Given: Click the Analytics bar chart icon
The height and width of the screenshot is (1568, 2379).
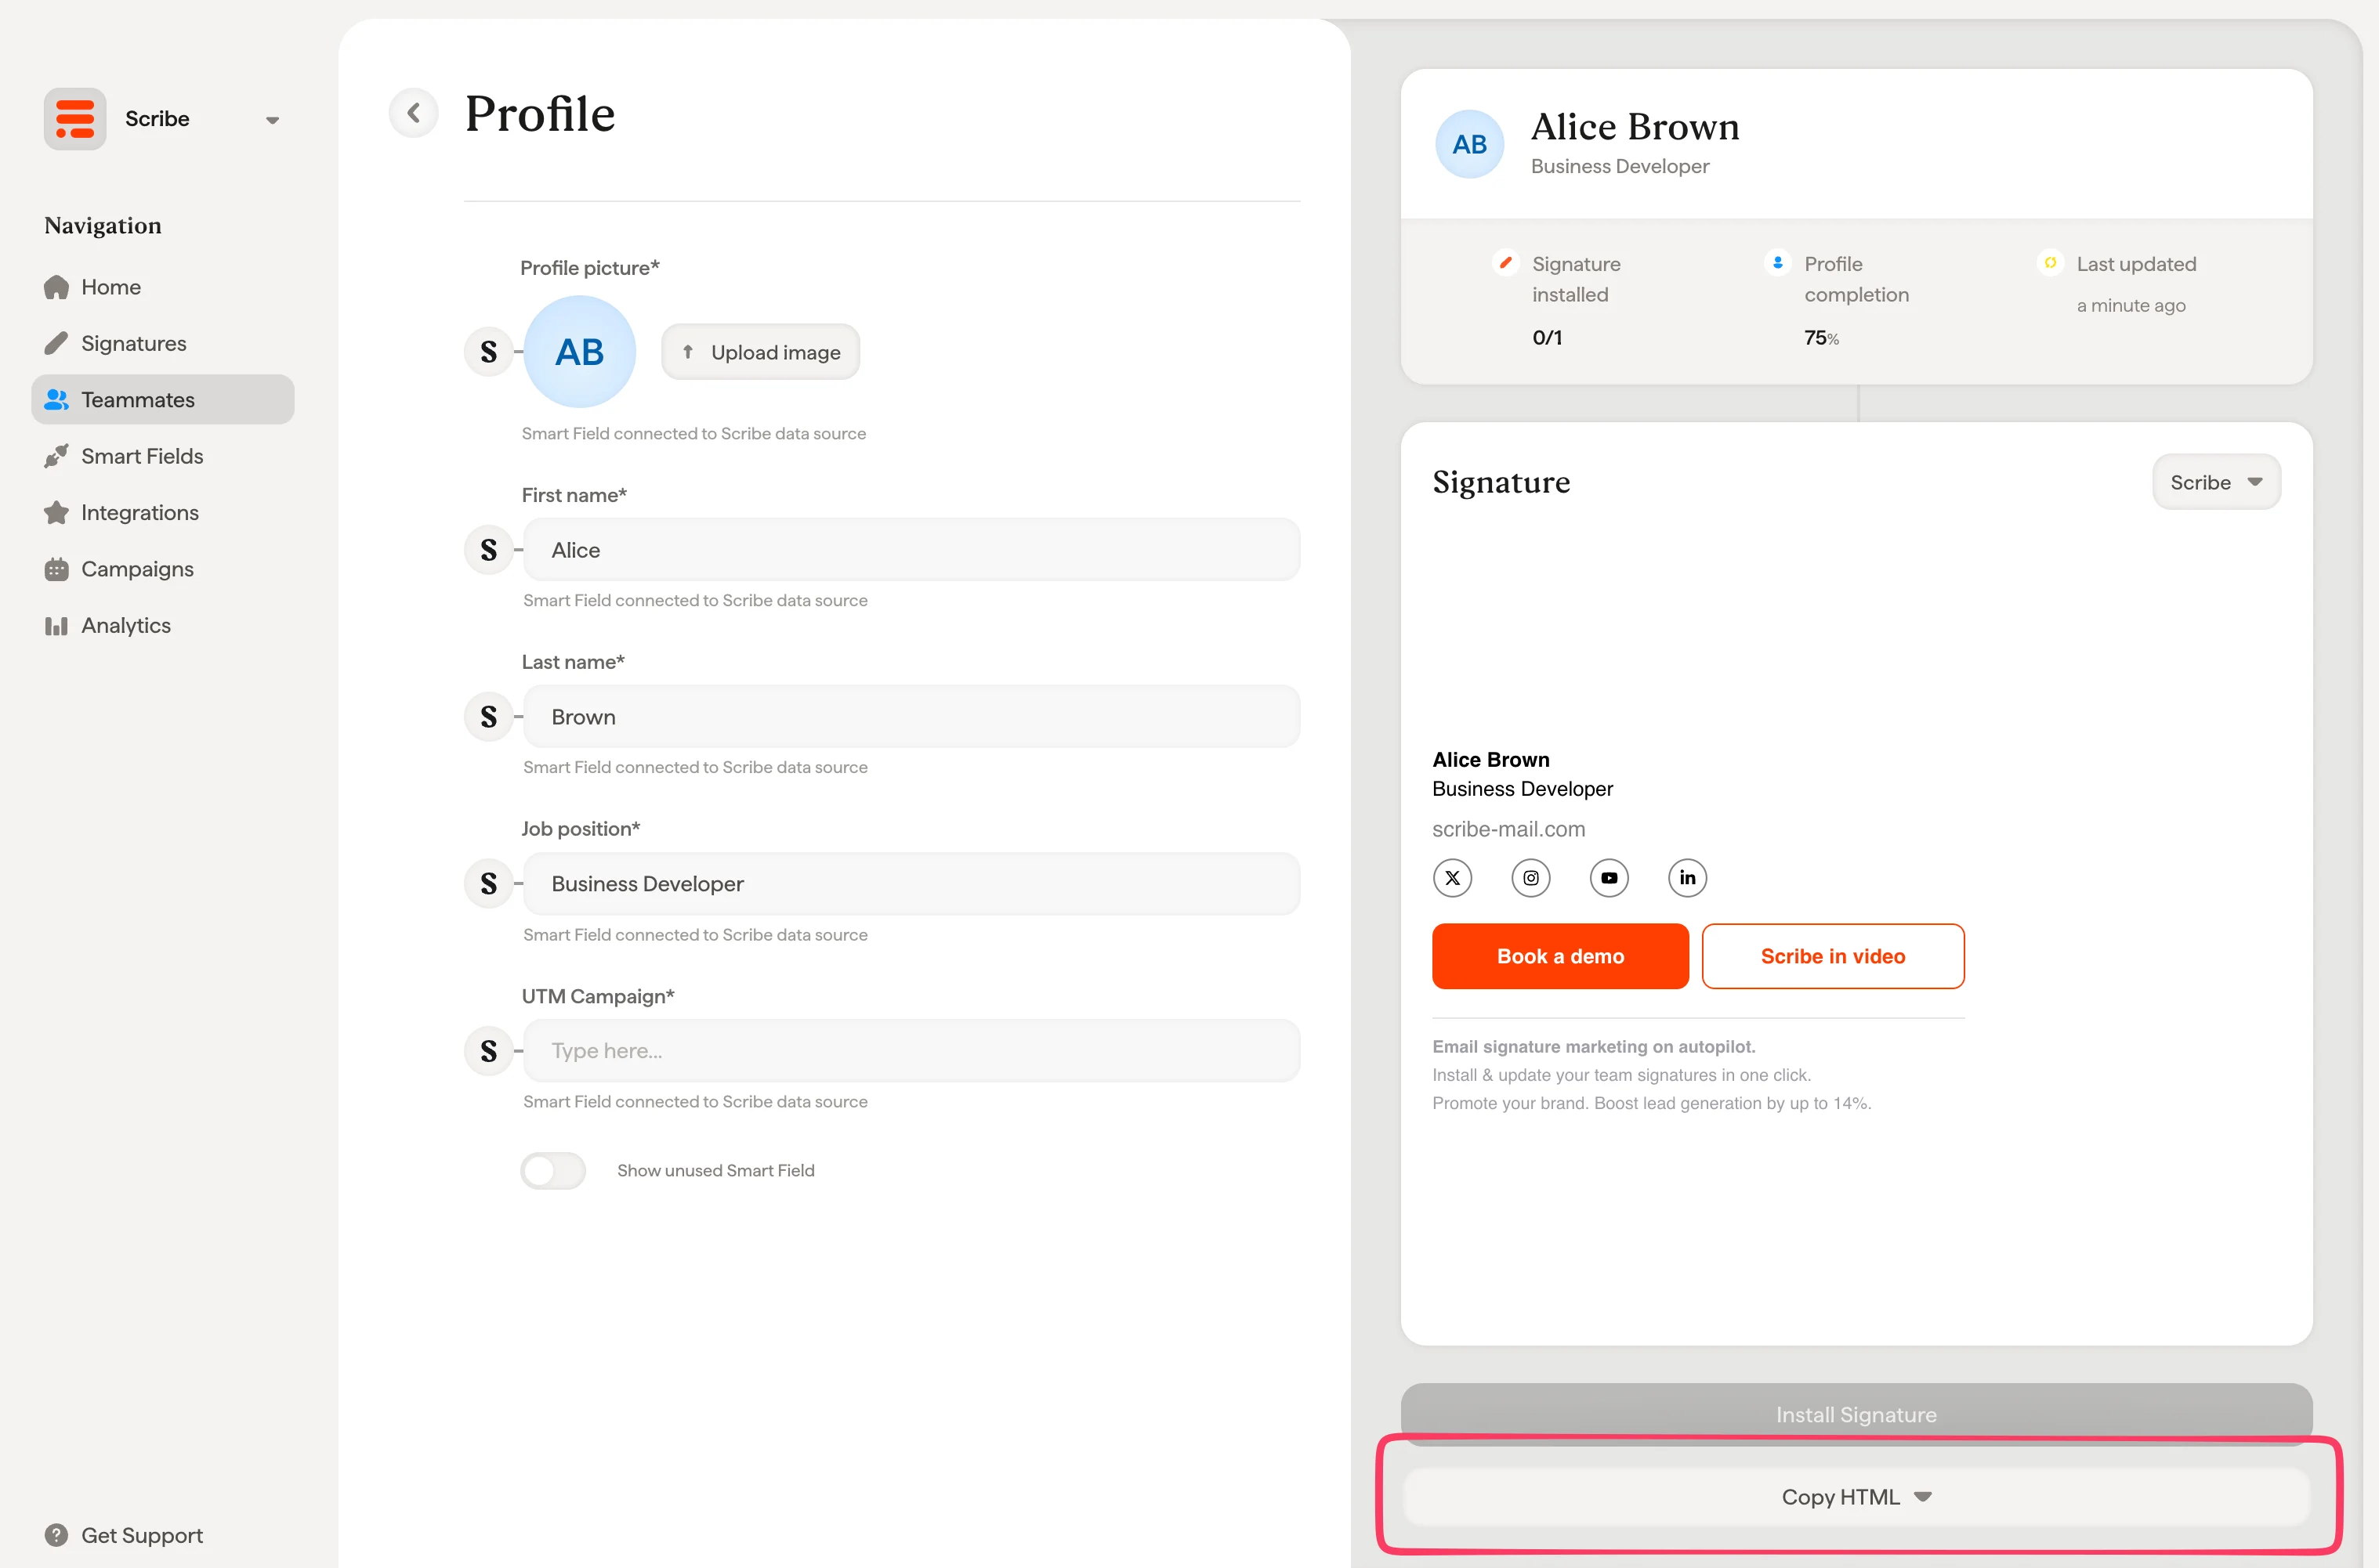Looking at the screenshot, I should click(x=57, y=626).
